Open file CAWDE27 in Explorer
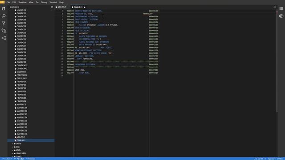 pos(21,46)
